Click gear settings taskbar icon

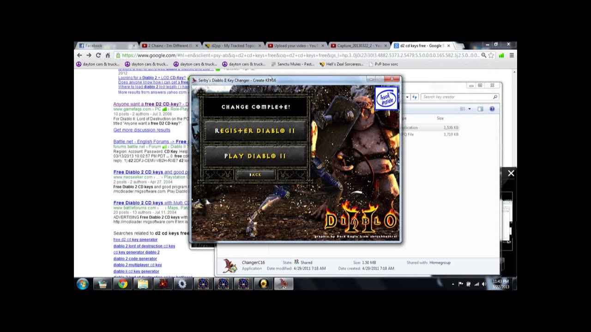[x=182, y=284]
